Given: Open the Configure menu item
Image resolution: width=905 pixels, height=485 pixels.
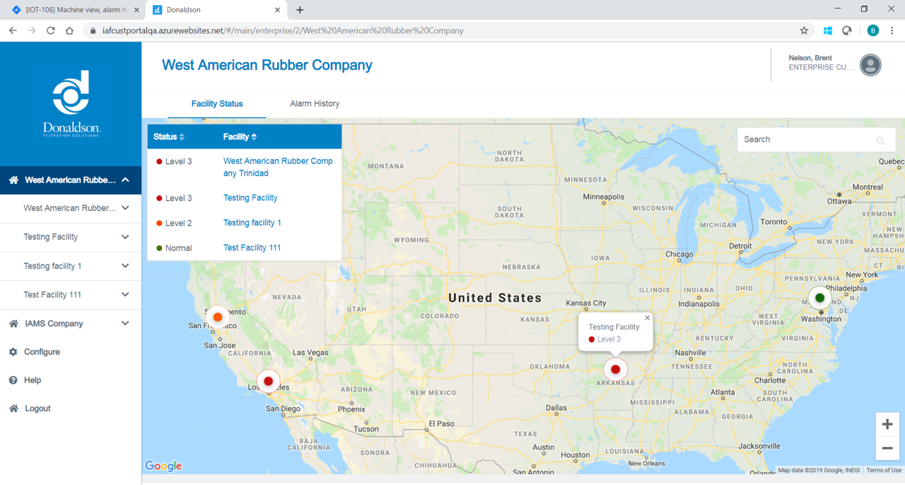Looking at the screenshot, I should 42,352.
